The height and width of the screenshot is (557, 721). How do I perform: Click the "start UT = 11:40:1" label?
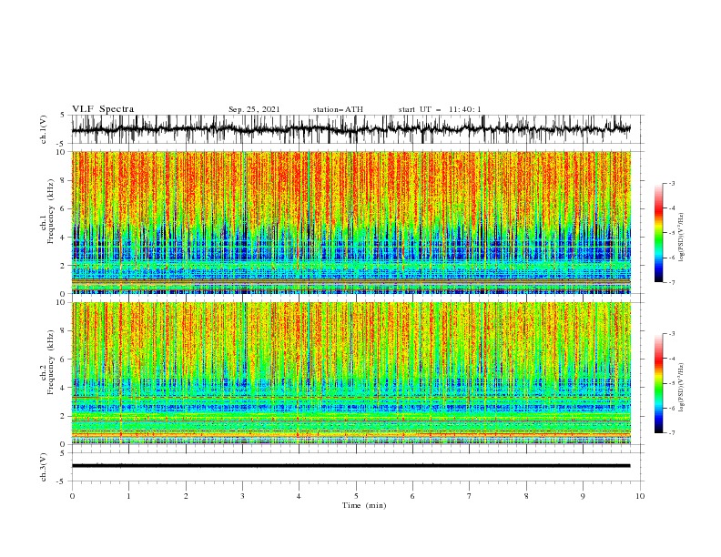[440, 109]
